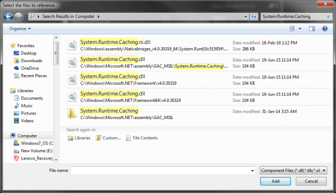Image resolution: width=336 pixels, height=193 pixels.
Task: Click the greyed Forward arrow button
Action: 19,17
